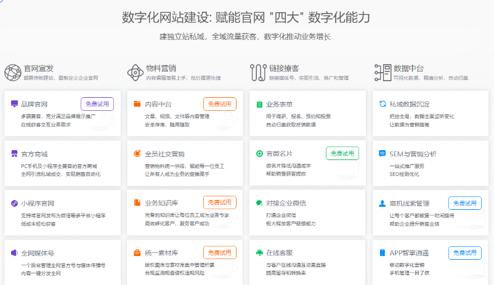Click the 在线客服 headset icon
Screen dimensions: 494x285
[x=260, y=252]
